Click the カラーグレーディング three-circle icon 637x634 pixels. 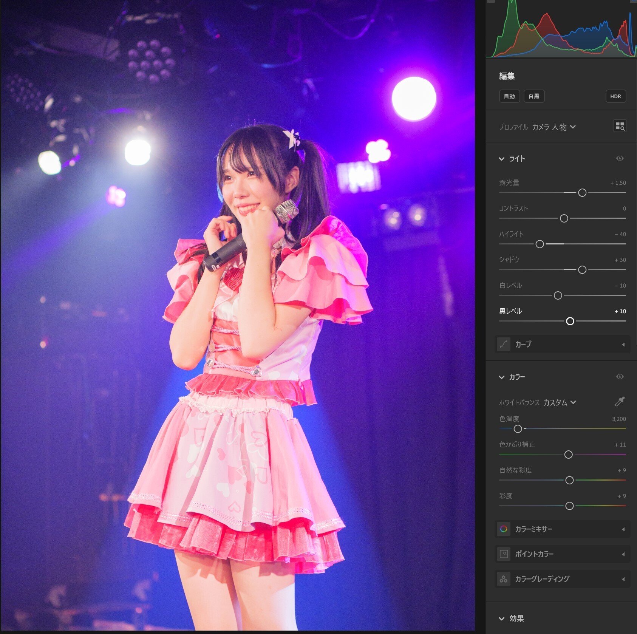click(x=503, y=579)
